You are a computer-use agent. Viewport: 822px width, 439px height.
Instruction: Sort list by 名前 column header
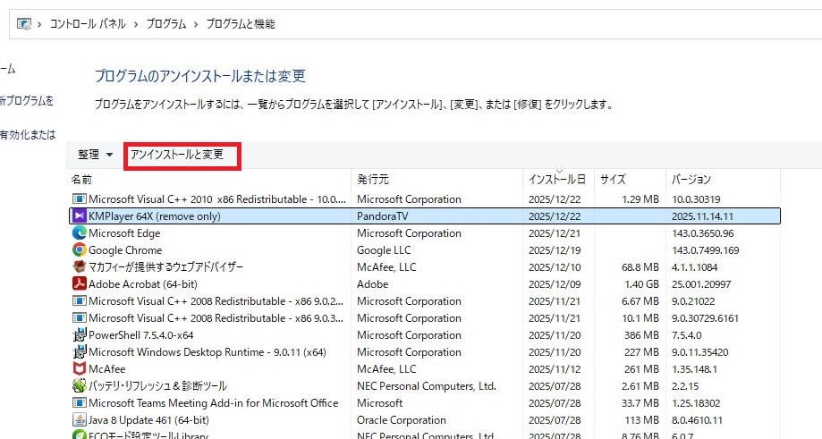point(82,180)
